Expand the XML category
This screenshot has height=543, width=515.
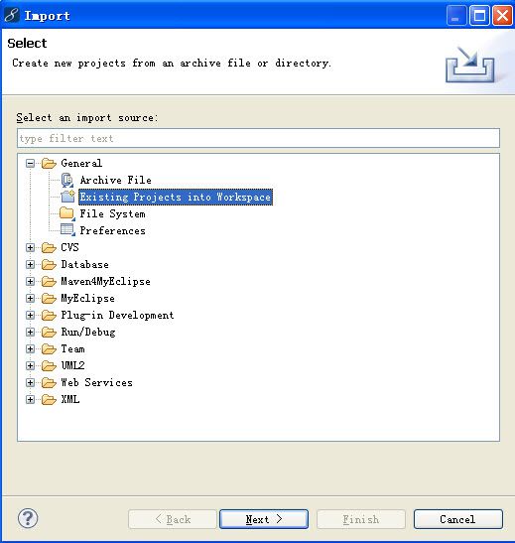30,400
